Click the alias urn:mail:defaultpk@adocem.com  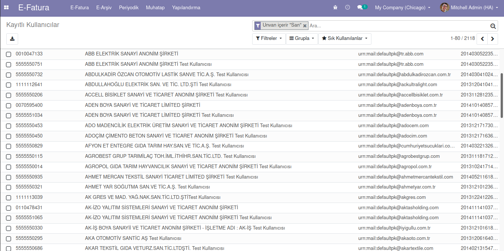tap(393, 126)
